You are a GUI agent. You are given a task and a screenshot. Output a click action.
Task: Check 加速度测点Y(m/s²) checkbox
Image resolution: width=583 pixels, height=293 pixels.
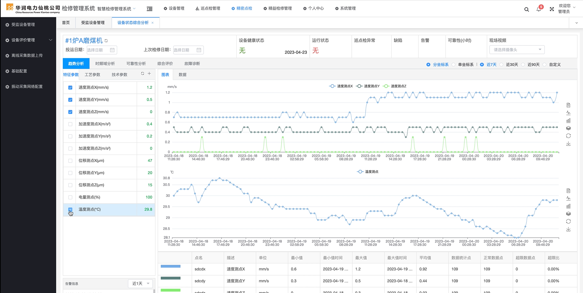70,136
